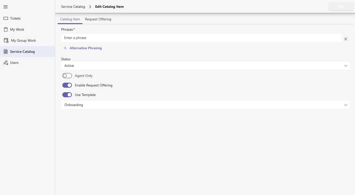This screenshot has width=355, height=195.
Task: Go back via Service Catalog breadcrumb link
Action: (73, 7)
